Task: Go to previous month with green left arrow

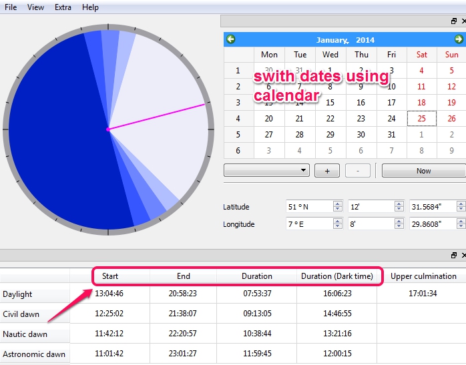Action: tap(230, 39)
